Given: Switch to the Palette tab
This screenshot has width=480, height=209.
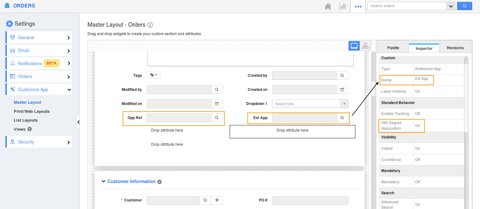Looking at the screenshot, I should [393, 48].
